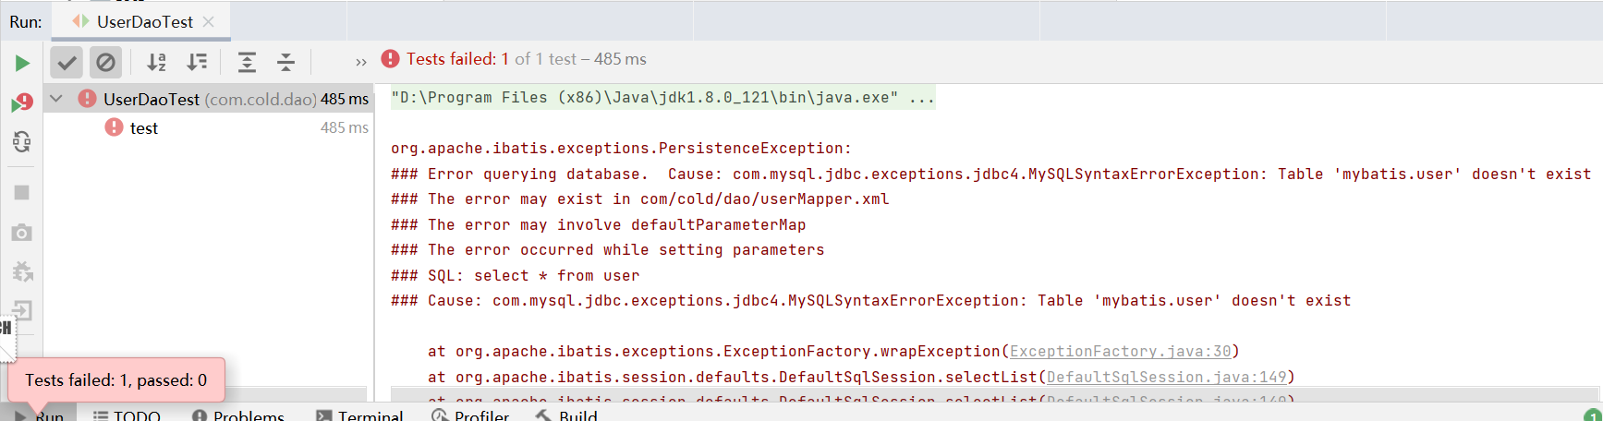Image resolution: width=1603 pixels, height=421 pixels.
Task: Collapse the UserDaoTest tree node
Action: coord(56,99)
